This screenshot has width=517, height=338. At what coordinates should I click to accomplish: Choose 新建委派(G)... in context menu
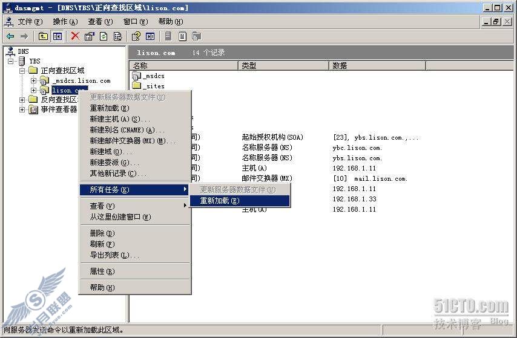tap(134, 163)
